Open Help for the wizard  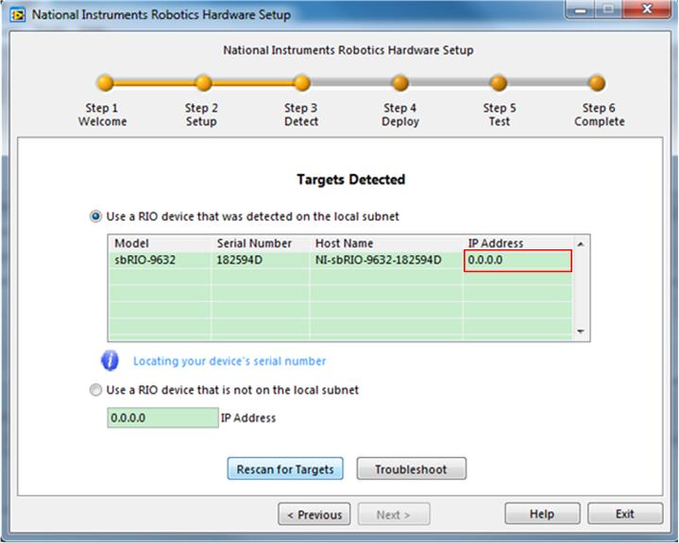coord(542,514)
